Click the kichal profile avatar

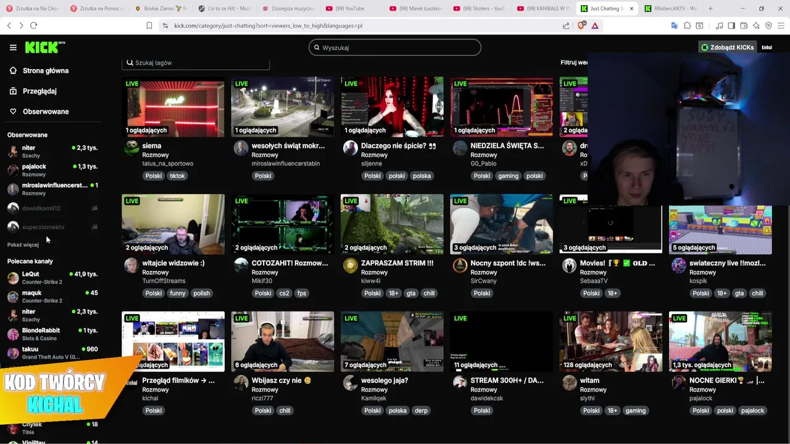point(767,47)
